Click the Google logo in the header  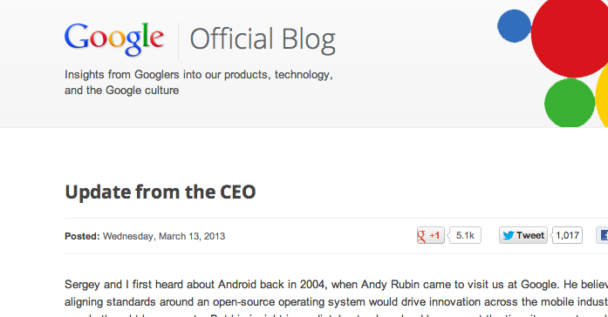114,39
